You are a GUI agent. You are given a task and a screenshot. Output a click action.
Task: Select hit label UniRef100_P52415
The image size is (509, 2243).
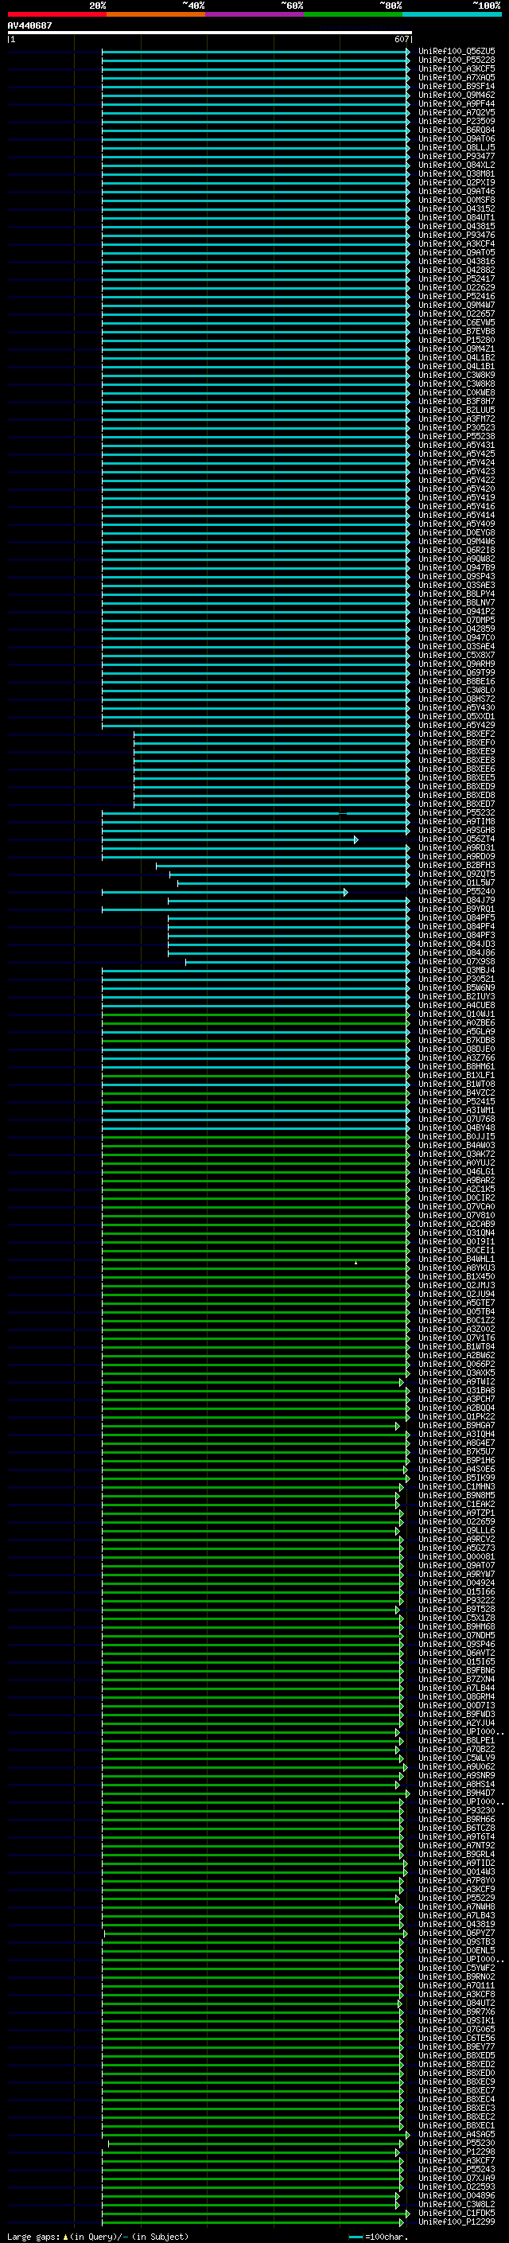click(457, 1101)
